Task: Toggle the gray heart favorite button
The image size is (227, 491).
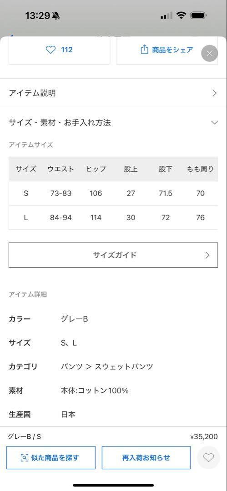Action: [x=208, y=458]
